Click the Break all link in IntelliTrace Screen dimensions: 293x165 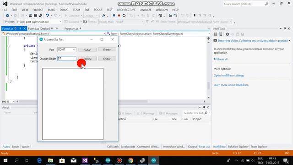pyautogui.click(x=222, y=59)
